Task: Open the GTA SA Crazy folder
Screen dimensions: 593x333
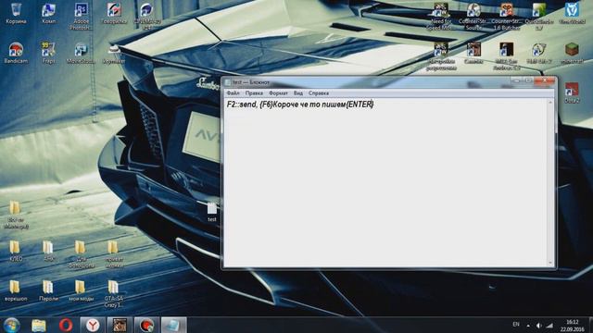Action: (113, 293)
